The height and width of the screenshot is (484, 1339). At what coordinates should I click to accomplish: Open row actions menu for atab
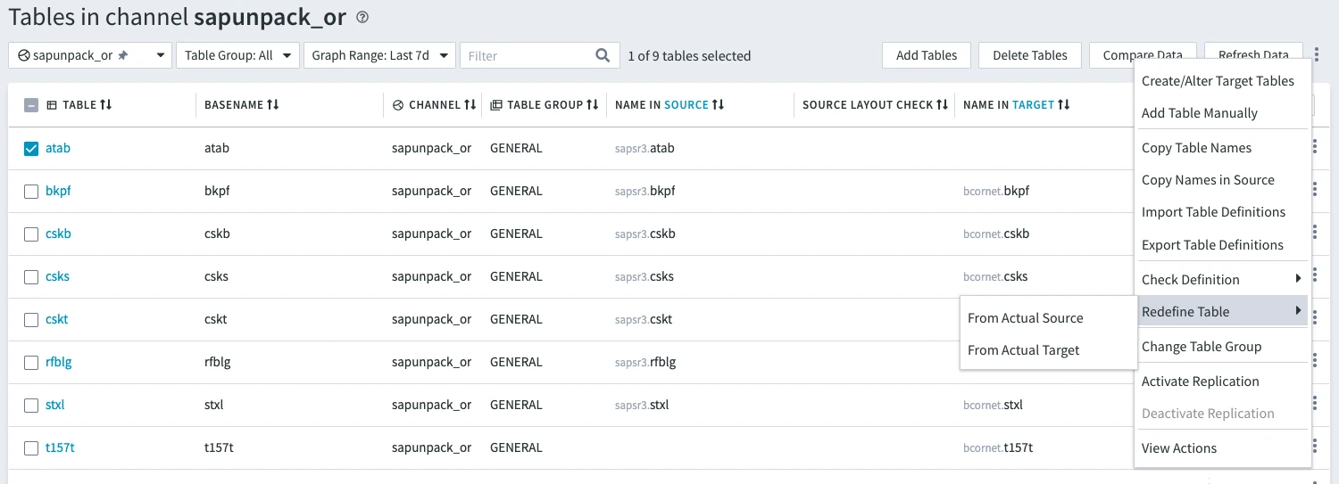point(1315,148)
